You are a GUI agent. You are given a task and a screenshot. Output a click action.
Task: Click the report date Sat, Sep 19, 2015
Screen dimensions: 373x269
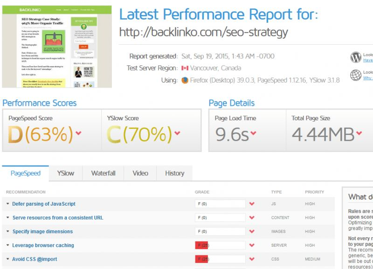(x=228, y=56)
